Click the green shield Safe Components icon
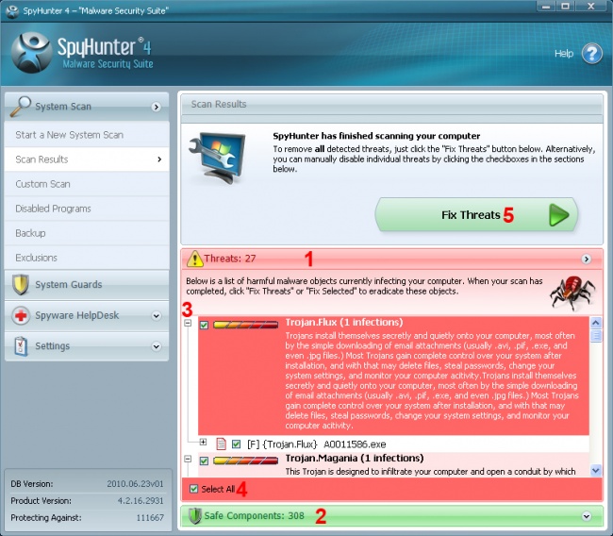The image size is (613, 536). click(196, 516)
